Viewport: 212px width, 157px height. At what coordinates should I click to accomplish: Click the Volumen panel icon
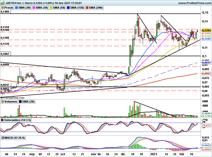tap(2, 102)
